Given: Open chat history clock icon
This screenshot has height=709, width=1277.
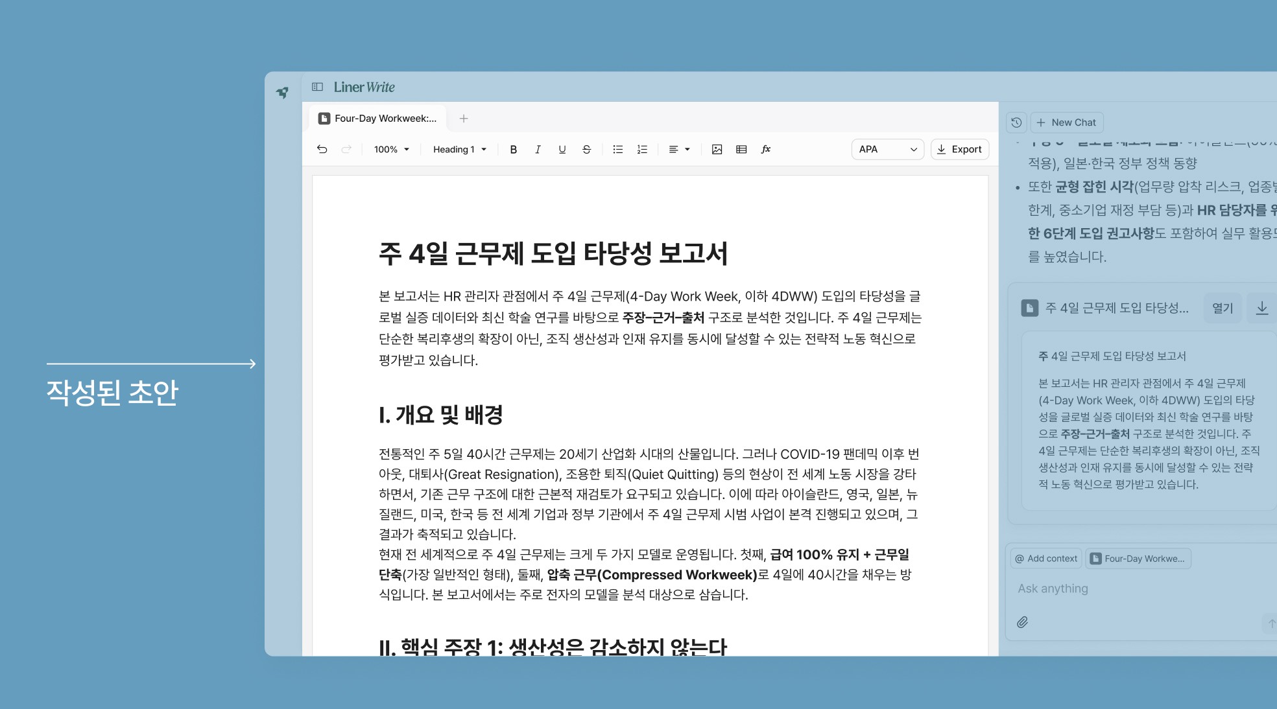Looking at the screenshot, I should point(1016,122).
